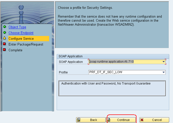Open the Object Type wizard step
Screen dimensions: 173x123
pyautogui.click(x=17, y=27)
